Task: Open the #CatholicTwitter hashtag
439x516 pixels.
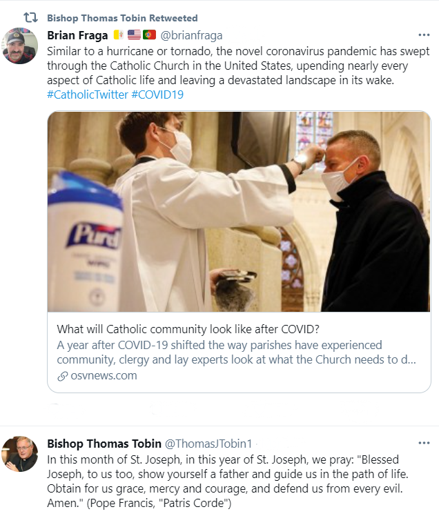Action: click(88, 95)
